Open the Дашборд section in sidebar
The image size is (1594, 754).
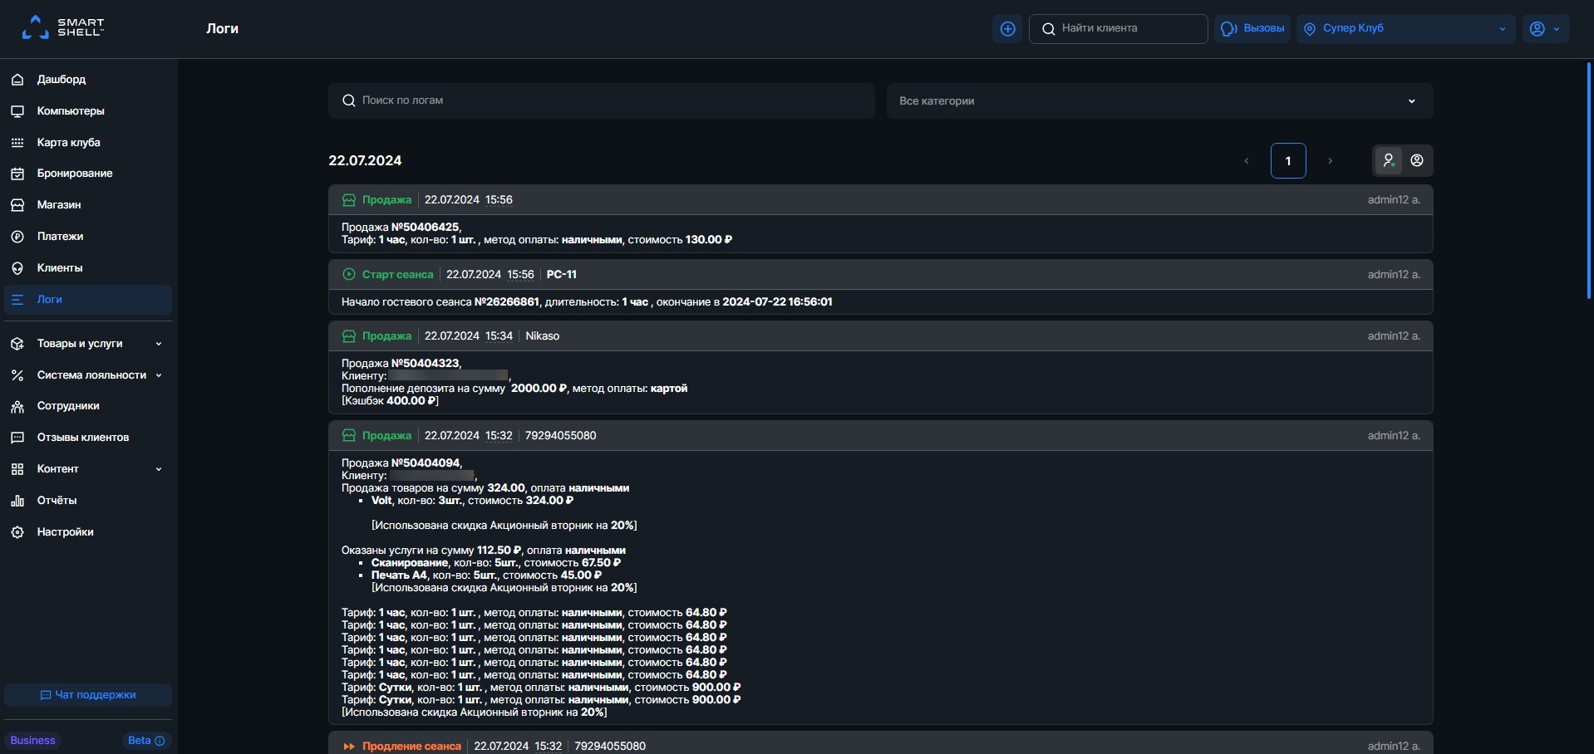[x=61, y=79]
